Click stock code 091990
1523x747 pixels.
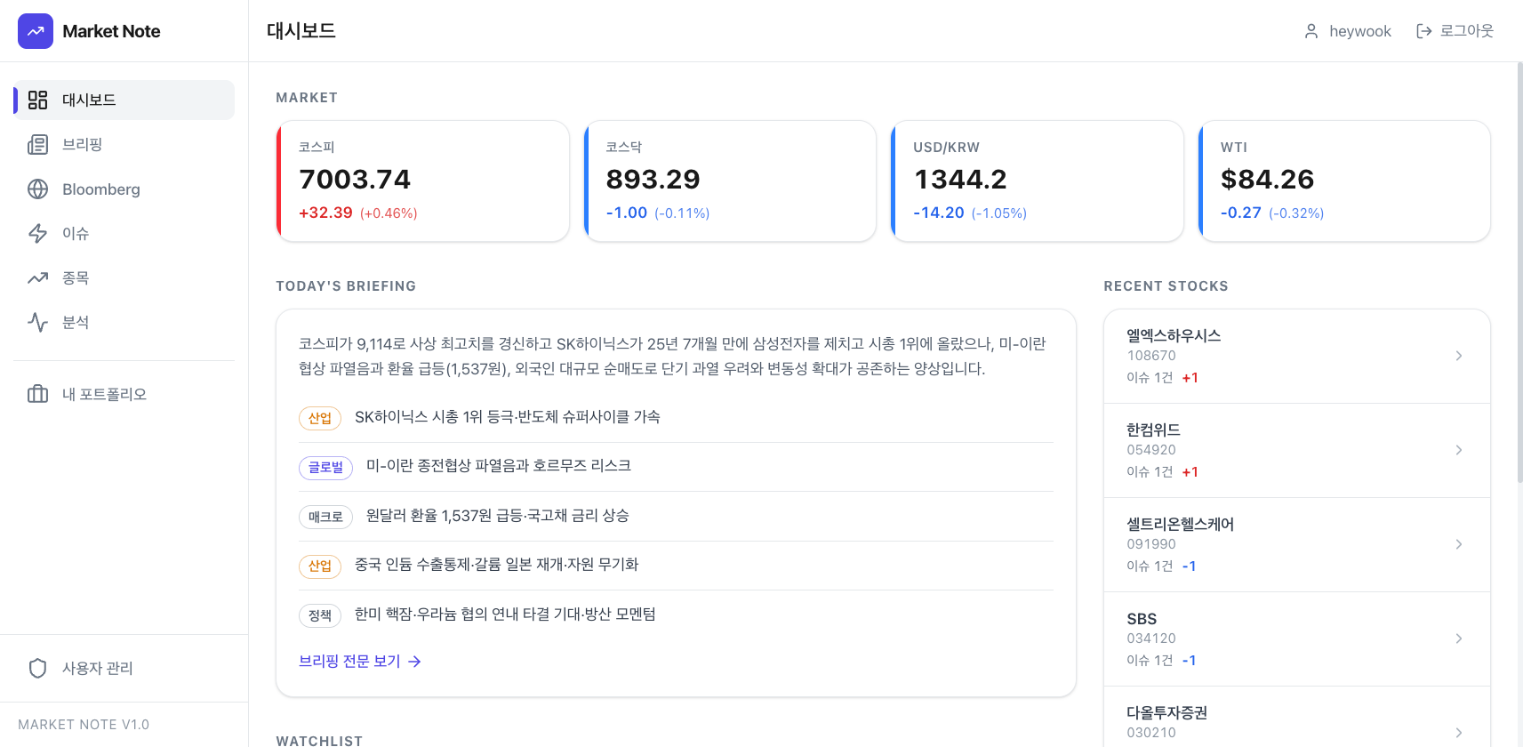1151,544
